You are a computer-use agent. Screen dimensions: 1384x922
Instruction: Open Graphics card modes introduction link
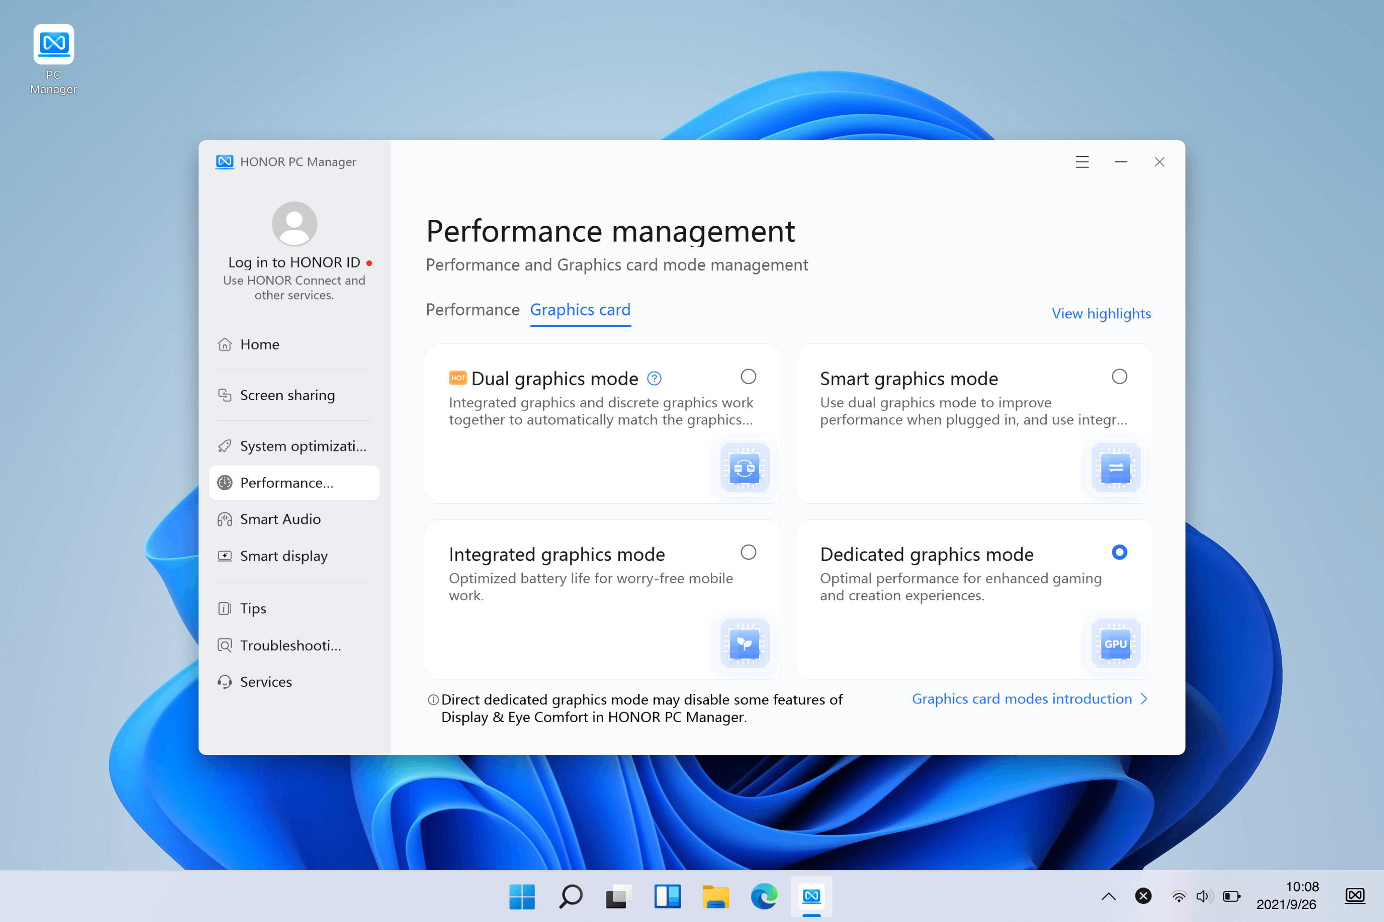point(1022,699)
